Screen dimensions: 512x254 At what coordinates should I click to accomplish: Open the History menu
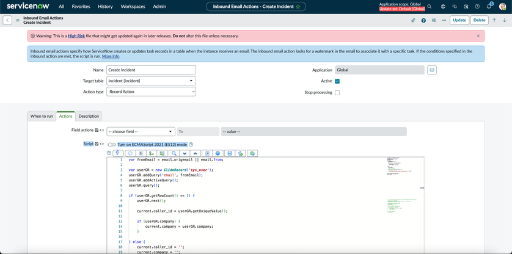(105, 7)
